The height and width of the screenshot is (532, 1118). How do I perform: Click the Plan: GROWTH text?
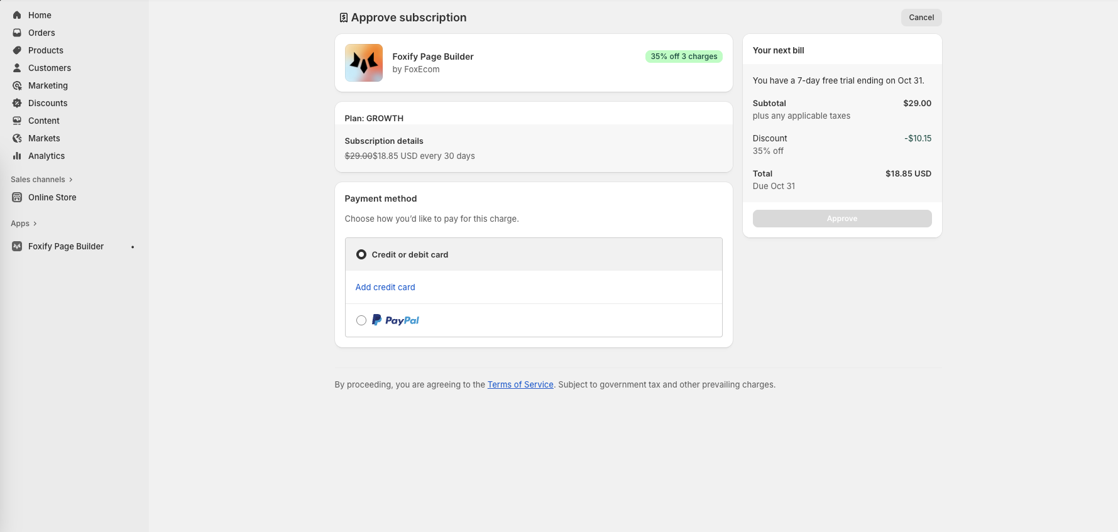374,118
